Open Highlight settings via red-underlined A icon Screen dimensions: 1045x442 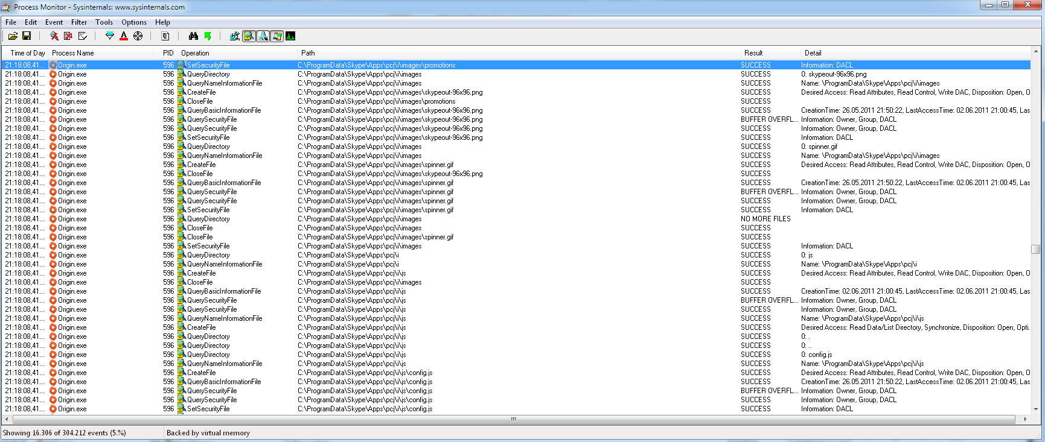point(124,36)
